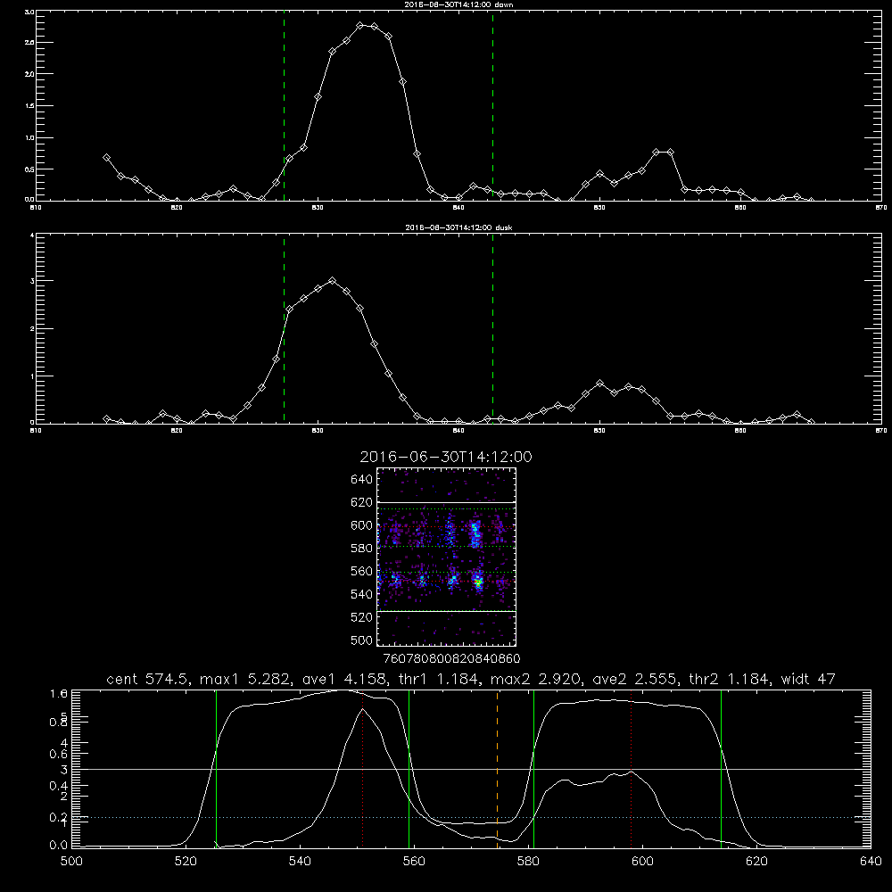Click the green vertical line near 559 in bottom plot
Screen dimensions: 892x892
[x=409, y=768]
